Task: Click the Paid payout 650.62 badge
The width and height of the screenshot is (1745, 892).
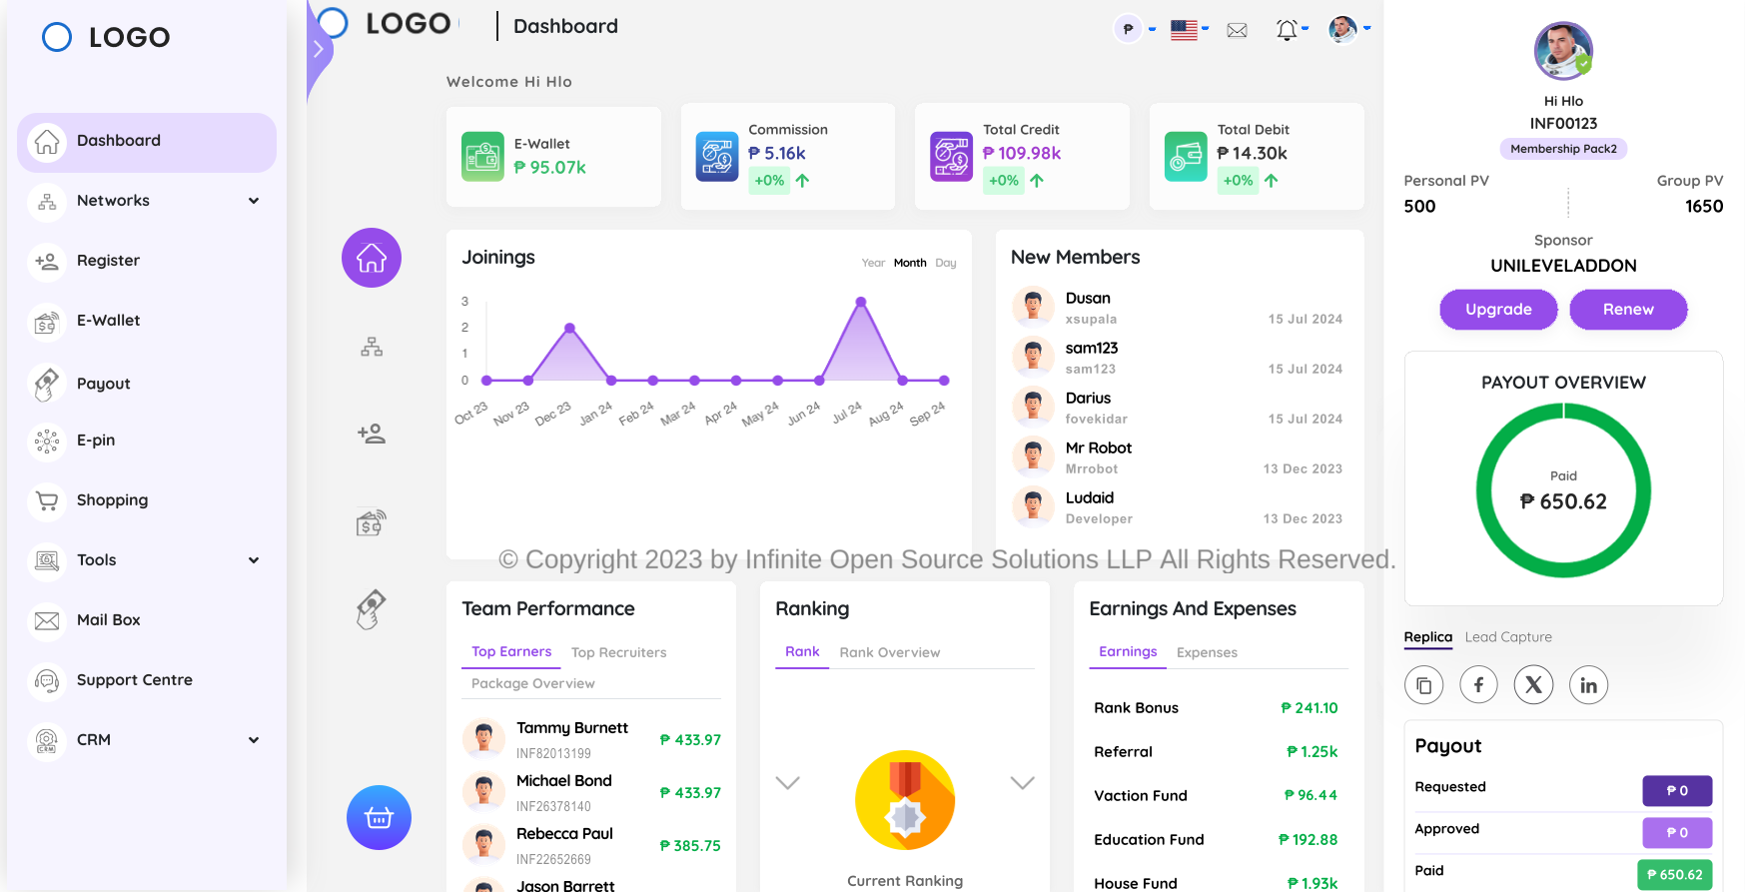Action: pos(1675,875)
